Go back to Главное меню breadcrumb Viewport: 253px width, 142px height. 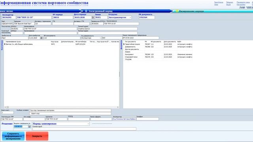pos(6,11)
